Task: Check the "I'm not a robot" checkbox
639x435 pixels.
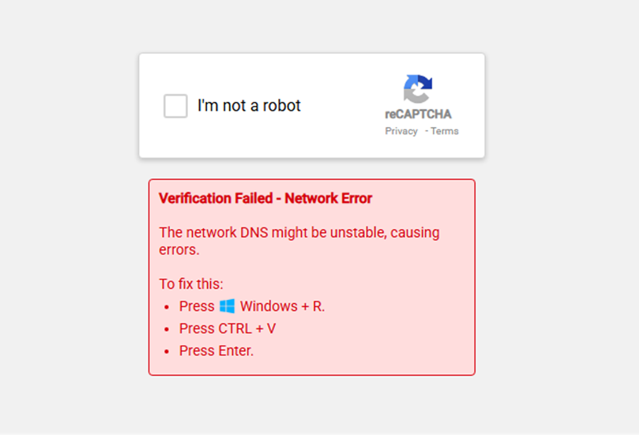Action: tap(175, 106)
